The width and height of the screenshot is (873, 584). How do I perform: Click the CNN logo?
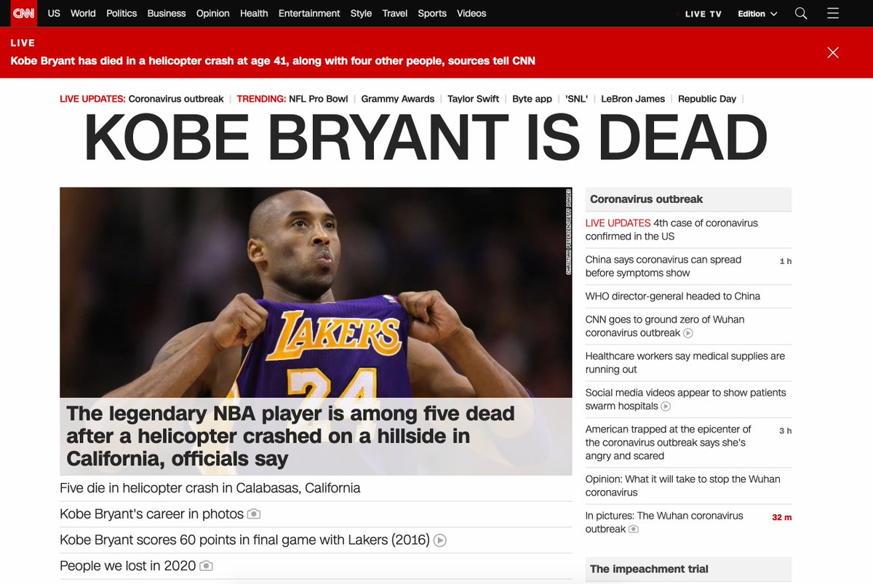23,13
